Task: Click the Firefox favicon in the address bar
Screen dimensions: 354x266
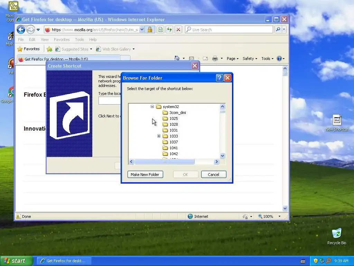Action: click(x=47, y=30)
